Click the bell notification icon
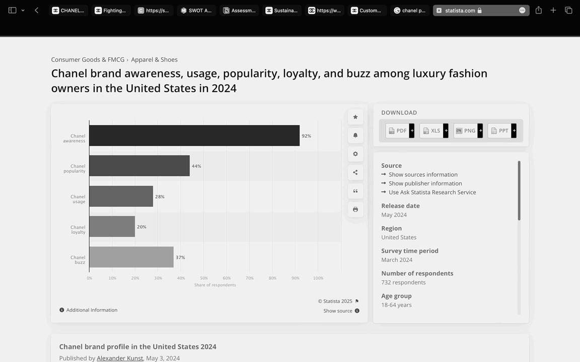 point(355,136)
